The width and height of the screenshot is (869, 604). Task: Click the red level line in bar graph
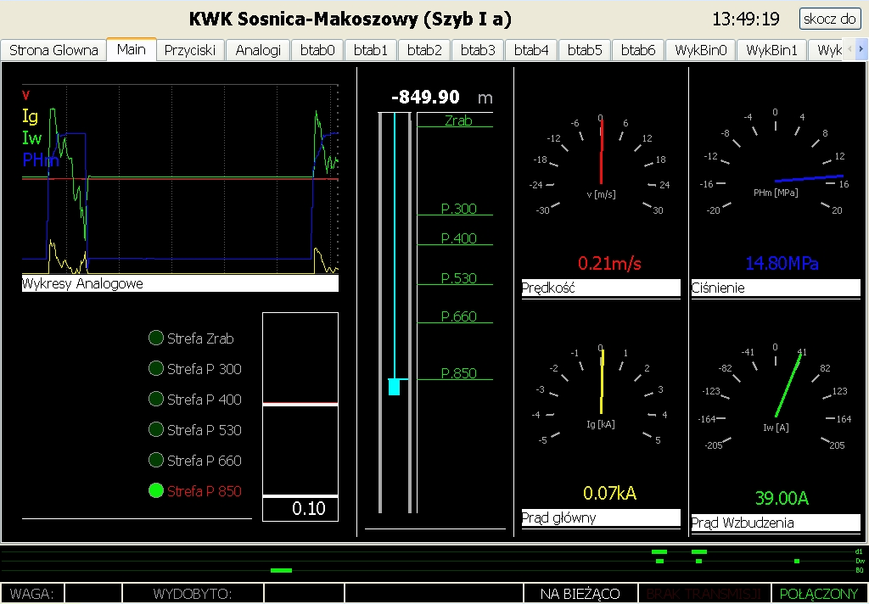click(x=300, y=403)
